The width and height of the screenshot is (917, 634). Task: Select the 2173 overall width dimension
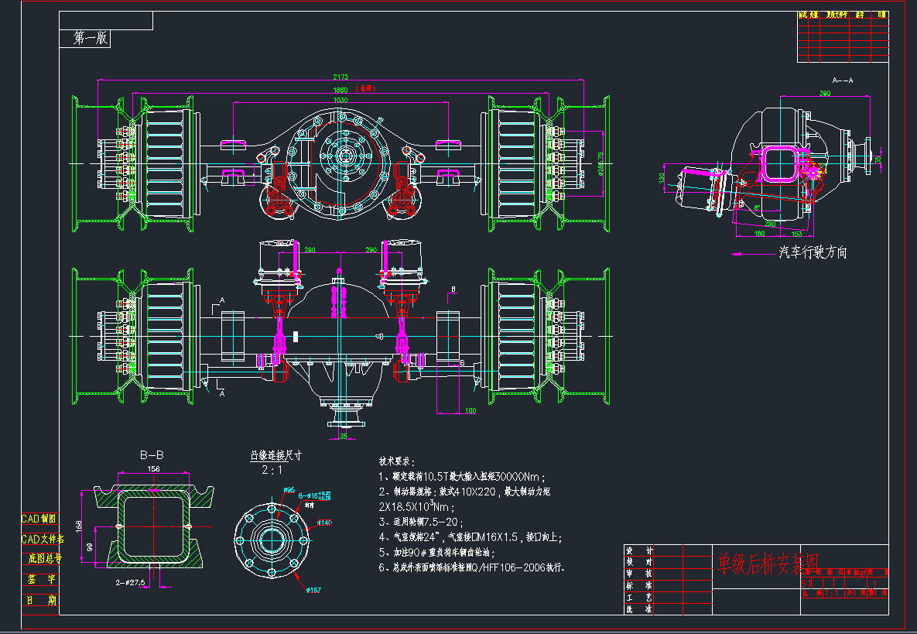[x=340, y=77]
